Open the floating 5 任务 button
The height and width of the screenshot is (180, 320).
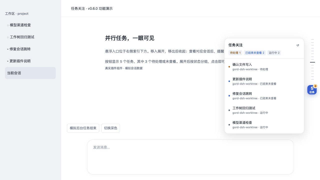312,90
